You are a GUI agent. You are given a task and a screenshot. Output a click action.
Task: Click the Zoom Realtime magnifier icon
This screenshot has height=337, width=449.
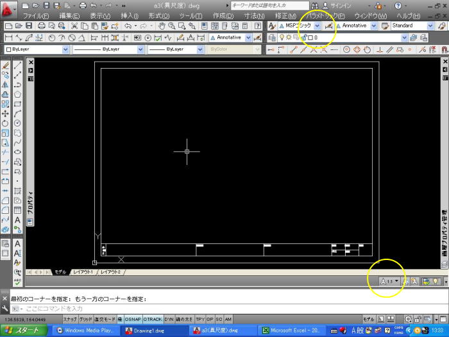click(x=172, y=26)
